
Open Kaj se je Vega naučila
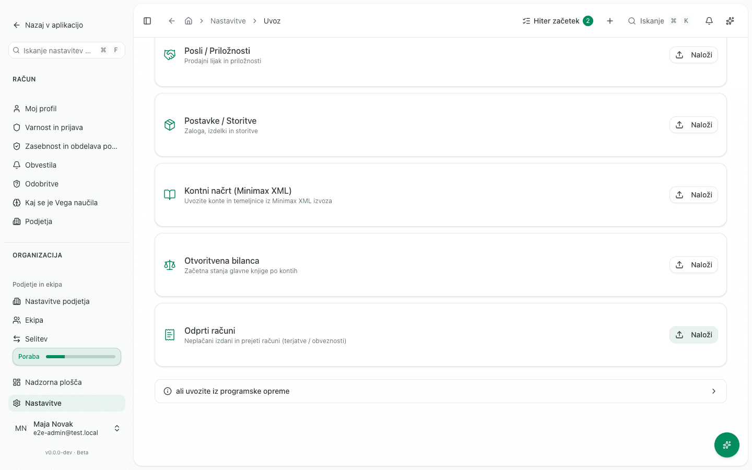(67, 203)
